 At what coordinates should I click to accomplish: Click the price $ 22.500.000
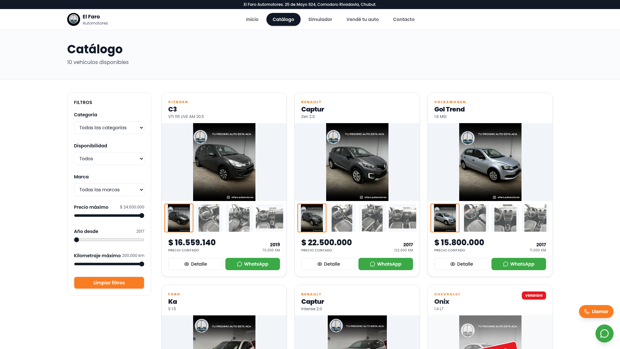pyautogui.click(x=326, y=242)
